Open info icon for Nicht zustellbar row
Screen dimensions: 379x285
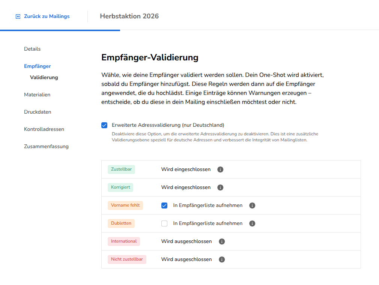[222, 259]
